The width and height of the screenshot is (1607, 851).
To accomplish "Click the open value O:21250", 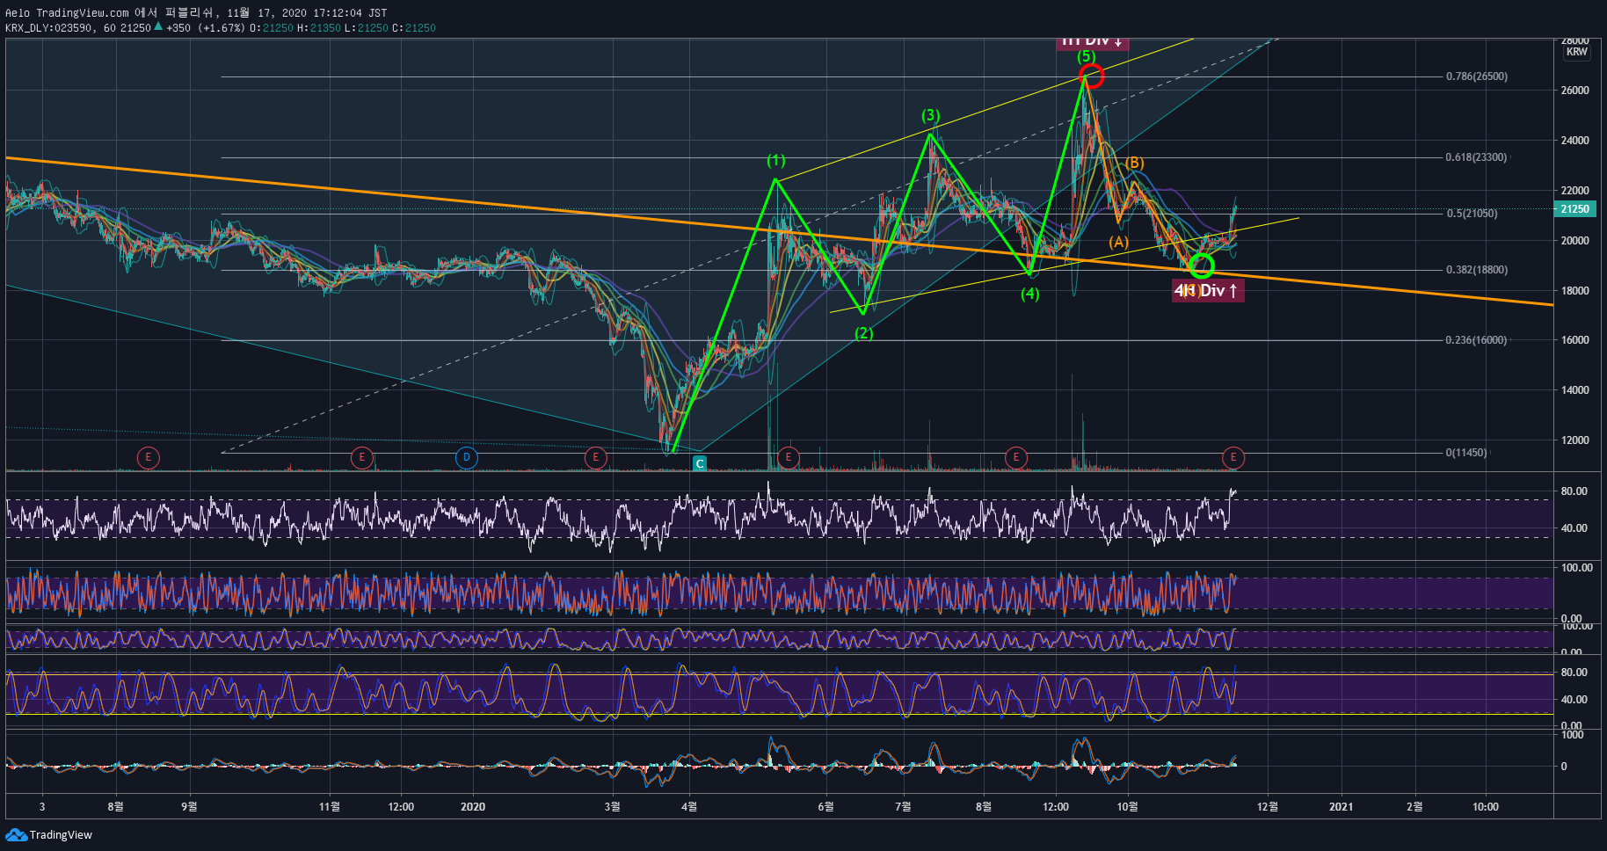I will [x=272, y=28].
